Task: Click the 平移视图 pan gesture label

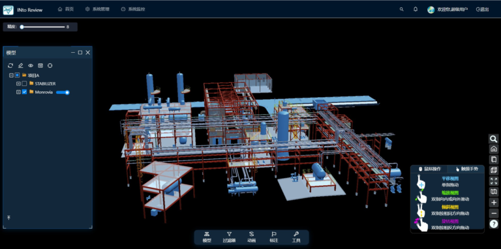Action: pos(450,179)
